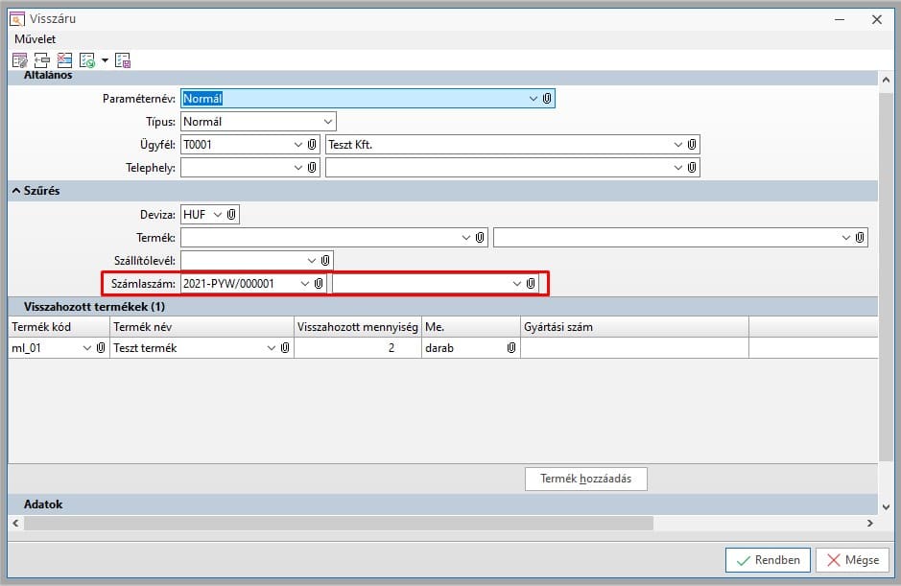Click the delete row toolbar icon
Image resolution: width=901 pixels, height=586 pixels.
click(64, 60)
